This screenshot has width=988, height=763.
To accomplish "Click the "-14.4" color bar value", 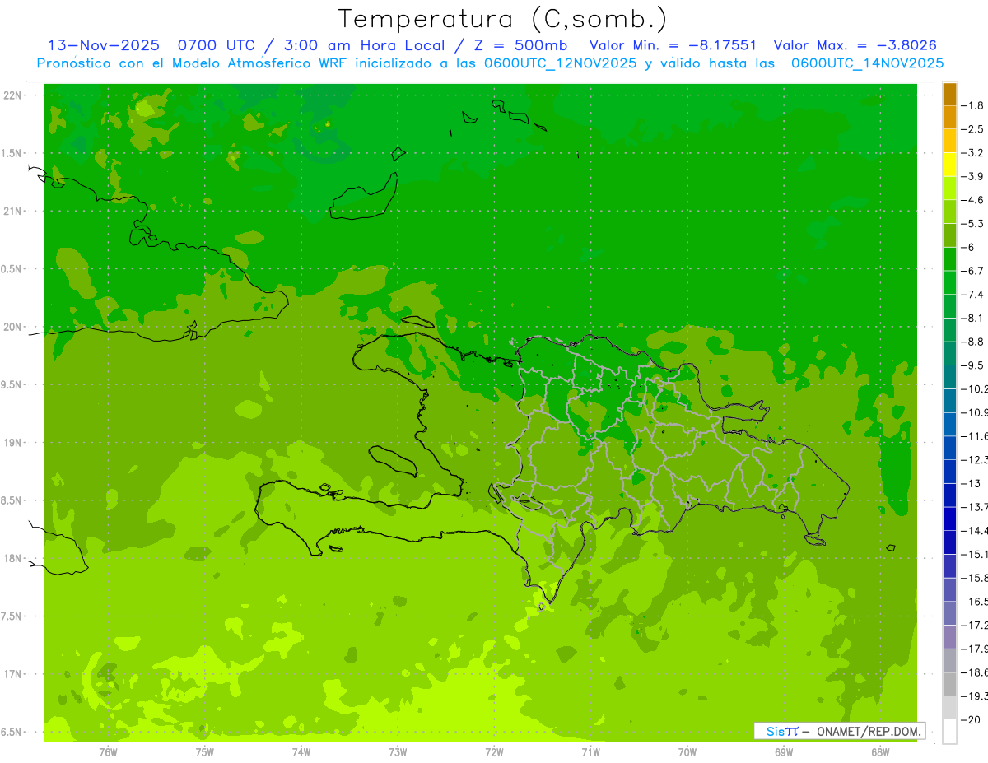I will point(975,530).
